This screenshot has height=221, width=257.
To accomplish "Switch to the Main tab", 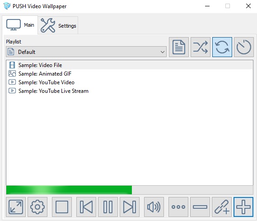I will pyautogui.click(x=20, y=25).
